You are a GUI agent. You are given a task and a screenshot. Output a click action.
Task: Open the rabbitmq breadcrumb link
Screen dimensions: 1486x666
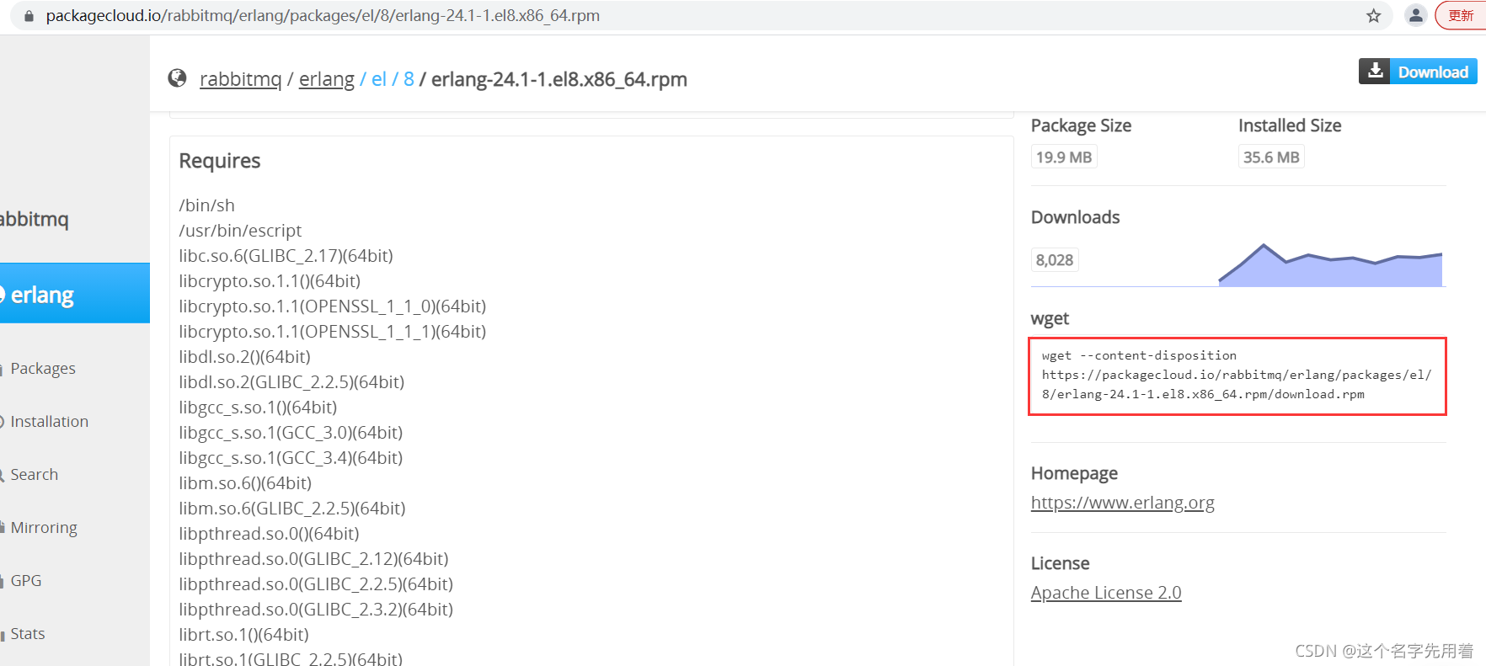[x=240, y=79]
